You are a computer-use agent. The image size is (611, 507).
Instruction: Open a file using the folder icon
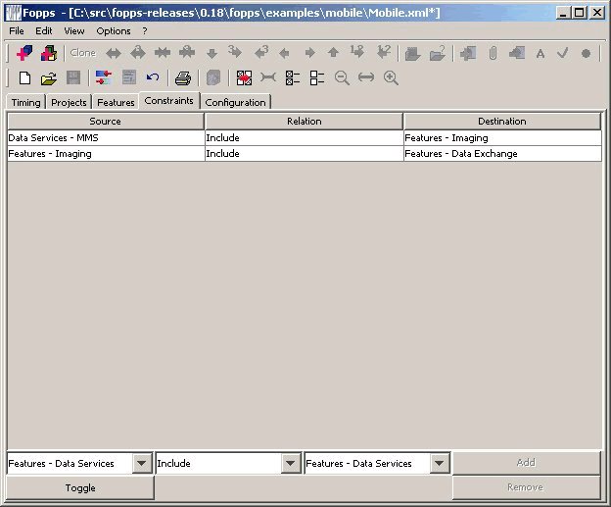[49, 78]
